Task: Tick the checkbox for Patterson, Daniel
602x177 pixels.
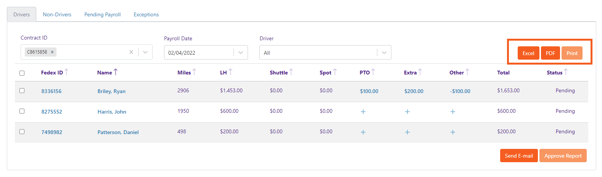Action: click(x=22, y=132)
